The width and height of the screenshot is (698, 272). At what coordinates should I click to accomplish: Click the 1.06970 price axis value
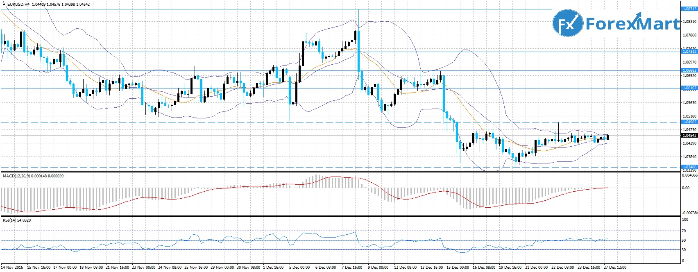click(690, 62)
